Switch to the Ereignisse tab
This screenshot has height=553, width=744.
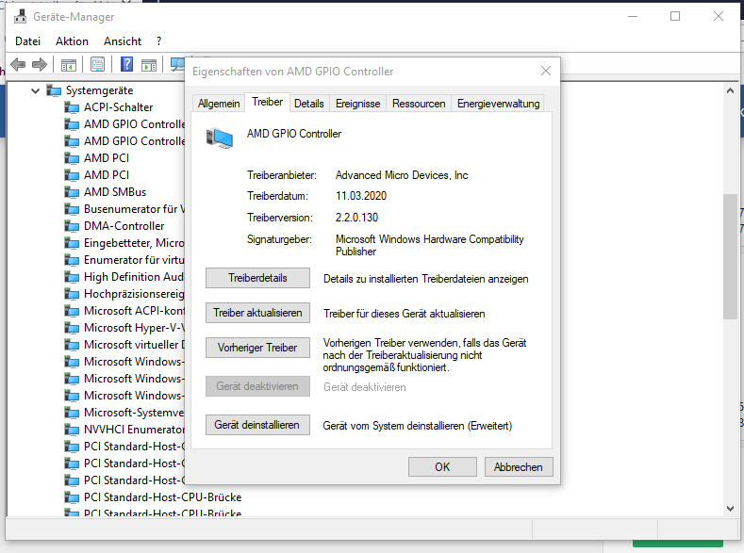pyautogui.click(x=357, y=104)
